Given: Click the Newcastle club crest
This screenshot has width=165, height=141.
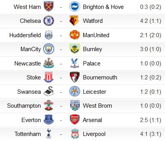Looking at the screenshot, I should click(49, 63).
